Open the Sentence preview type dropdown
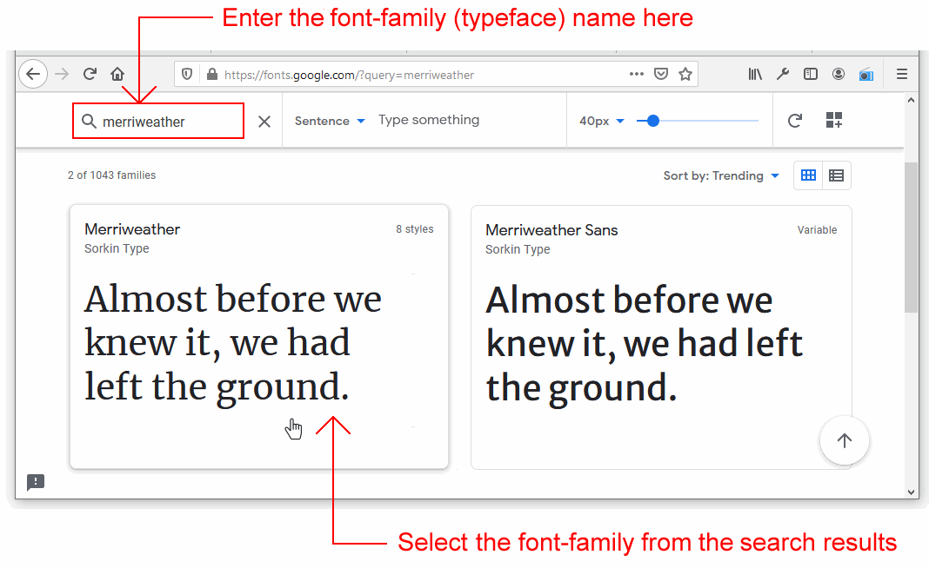The height and width of the screenshot is (568, 929). click(x=330, y=121)
